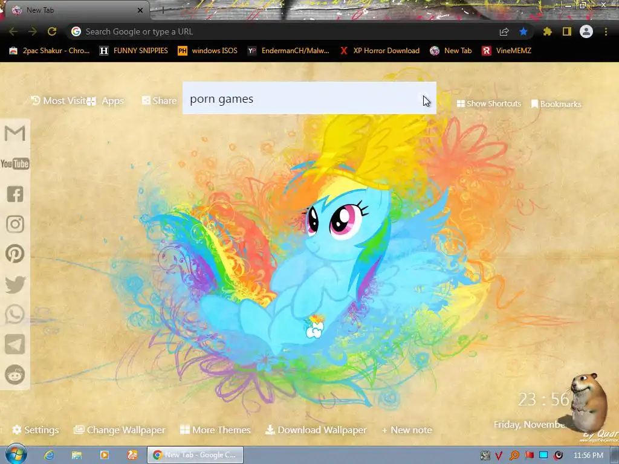Reload the current page
This screenshot has height=464, width=619.
click(x=52, y=31)
